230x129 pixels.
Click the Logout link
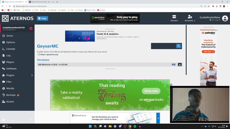[216, 20]
